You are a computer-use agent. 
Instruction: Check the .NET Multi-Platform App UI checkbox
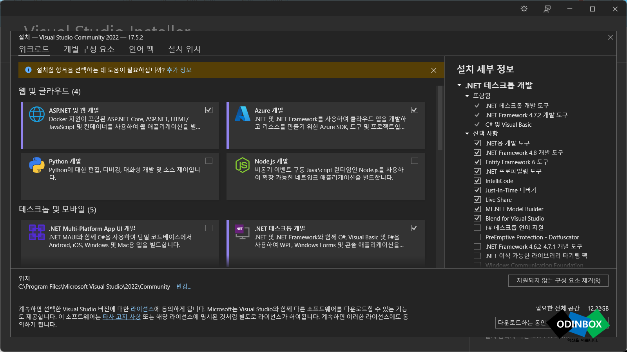pos(209,228)
